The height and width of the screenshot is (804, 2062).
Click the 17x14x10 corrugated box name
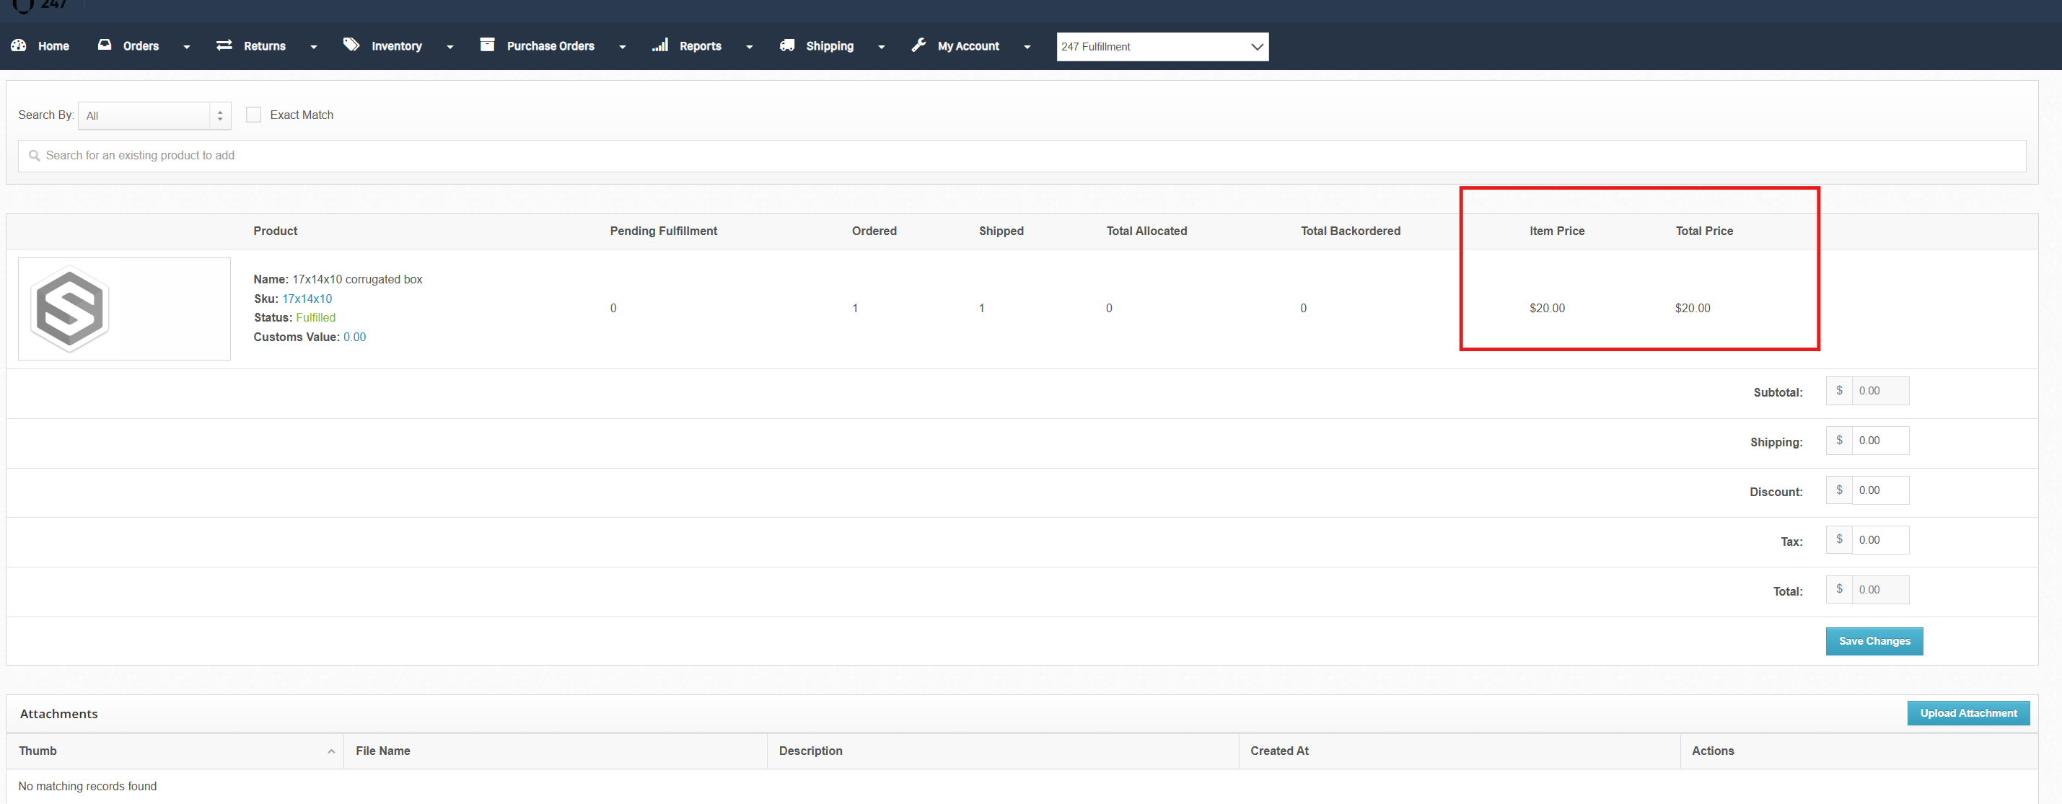click(357, 280)
